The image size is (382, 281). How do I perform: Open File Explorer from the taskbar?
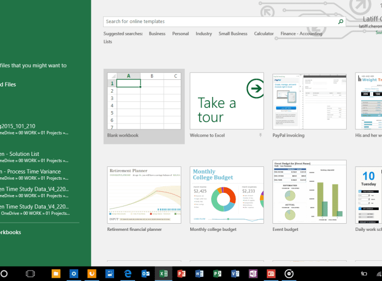point(56,274)
